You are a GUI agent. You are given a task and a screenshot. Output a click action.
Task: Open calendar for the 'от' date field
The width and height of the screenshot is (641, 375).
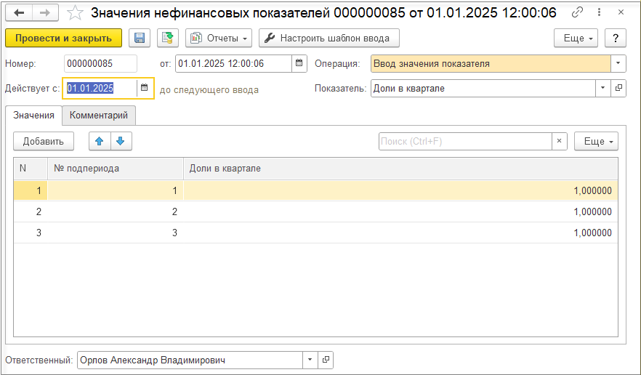(x=299, y=63)
